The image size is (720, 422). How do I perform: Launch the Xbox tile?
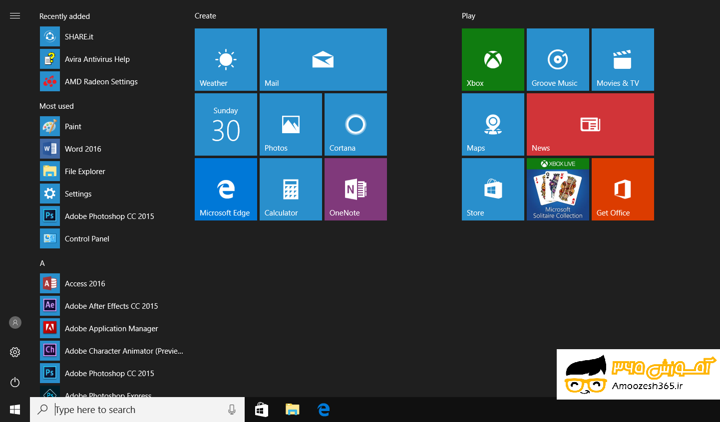[493, 59]
